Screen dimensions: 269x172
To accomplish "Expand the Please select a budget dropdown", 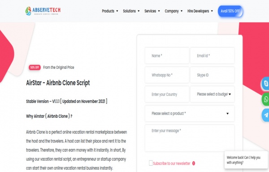I will pyautogui.click(x=213, y=94).
